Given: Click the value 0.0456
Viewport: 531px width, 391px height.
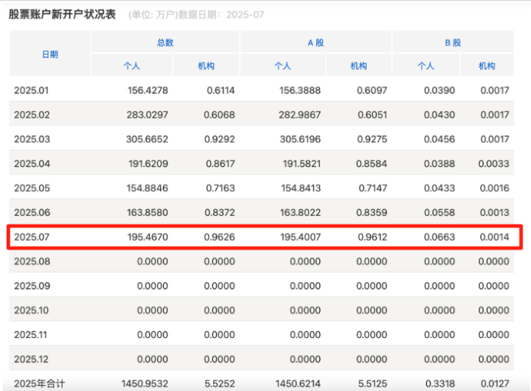Looking at the screenshot, I should click(x=440, y=139).
